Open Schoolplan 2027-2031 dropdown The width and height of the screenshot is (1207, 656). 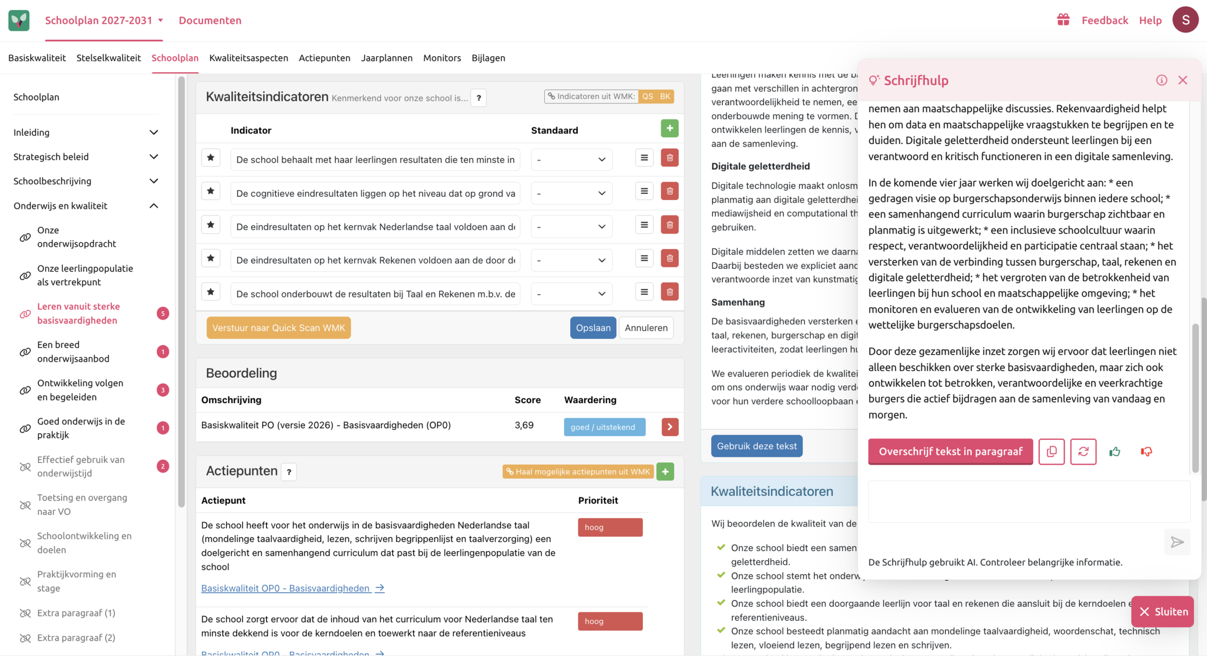tap(104, 20)
